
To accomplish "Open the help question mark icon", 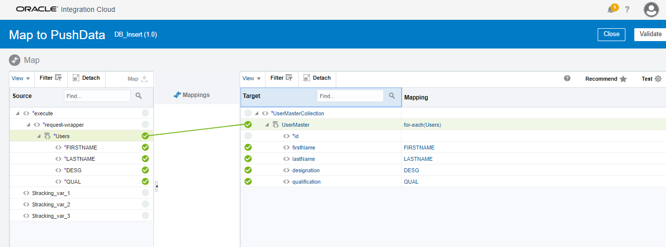I will tap(627, 9).
